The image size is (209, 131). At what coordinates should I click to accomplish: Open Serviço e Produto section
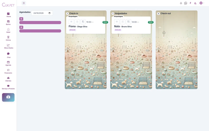[8, 87]
